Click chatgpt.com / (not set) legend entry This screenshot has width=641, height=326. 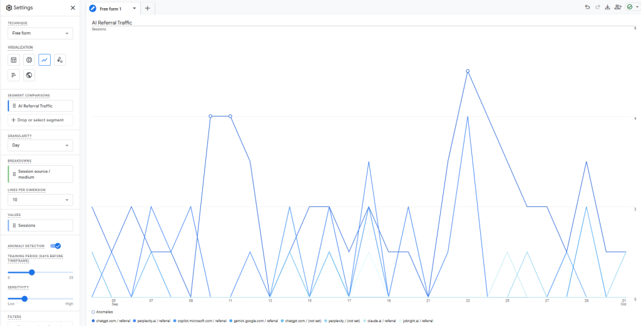click(300, 321)
